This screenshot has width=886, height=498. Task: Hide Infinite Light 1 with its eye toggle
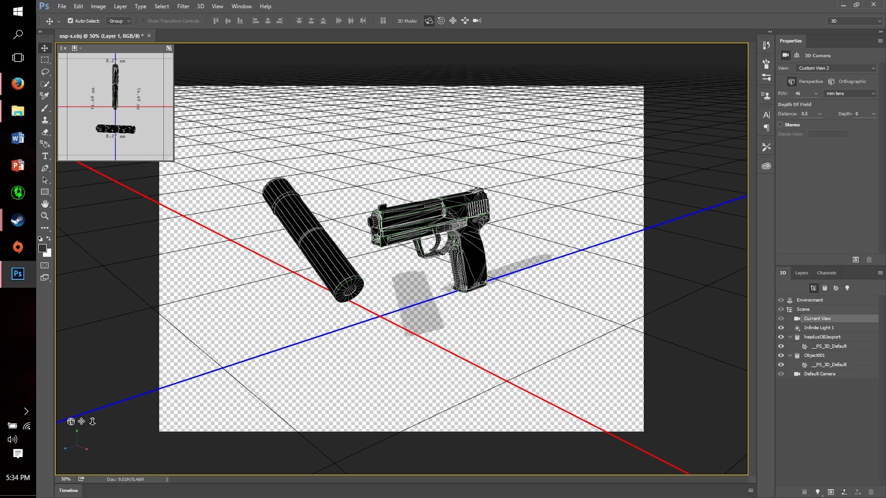781,328
